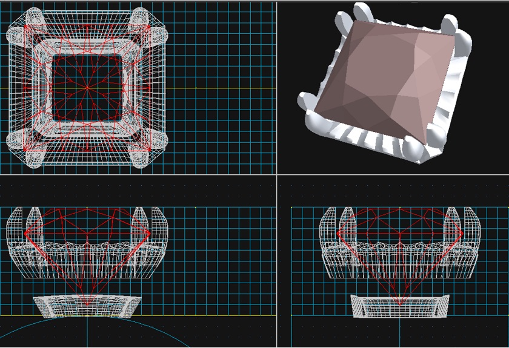Click the intersection where all four viewports meet
This screenshot has height=348, width=509.
click(x=277, y=175)
